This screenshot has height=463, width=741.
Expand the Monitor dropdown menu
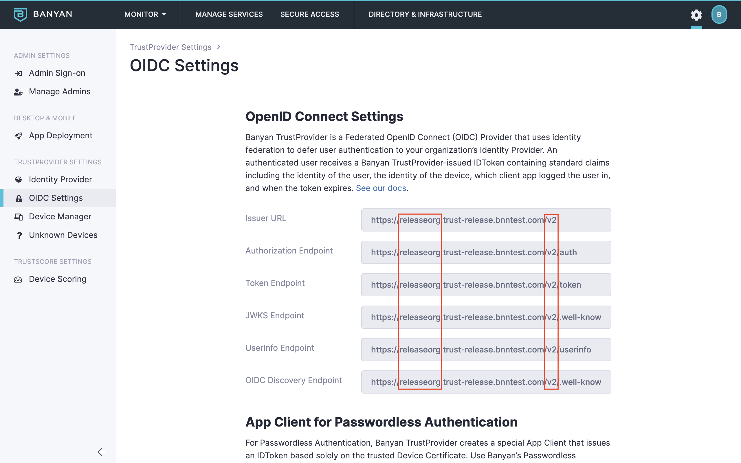[145, 14]
